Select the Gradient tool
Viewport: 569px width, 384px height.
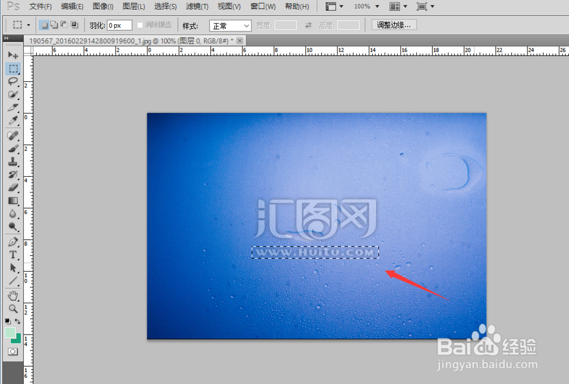[13, 201]
